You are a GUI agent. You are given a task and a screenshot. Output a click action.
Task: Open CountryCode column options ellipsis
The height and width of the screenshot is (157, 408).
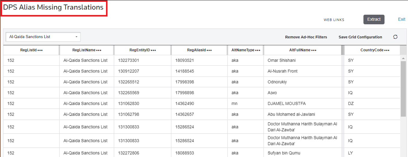click(x=387, y=50)
